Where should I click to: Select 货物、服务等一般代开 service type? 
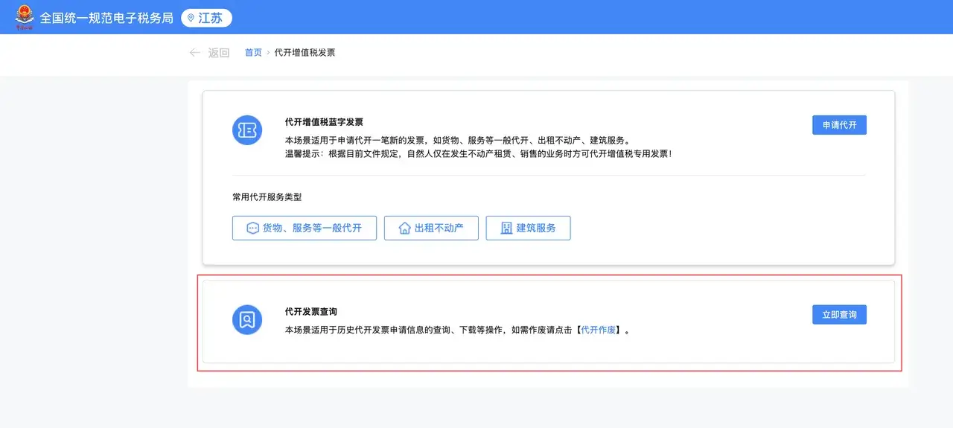click(305, 228)
